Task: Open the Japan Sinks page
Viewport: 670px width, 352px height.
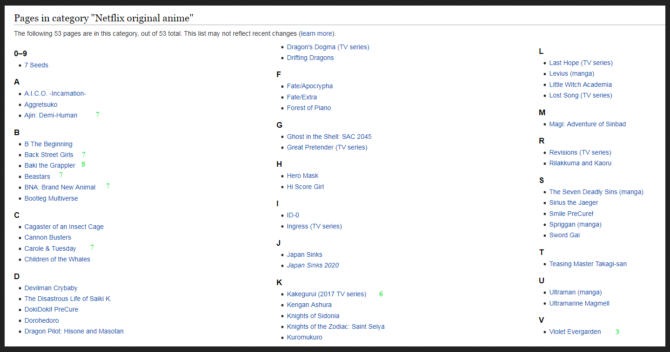Action: (305, 254)
